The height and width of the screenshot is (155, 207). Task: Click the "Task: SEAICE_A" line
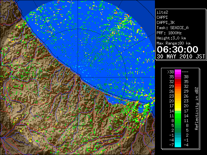coord(172,28)
